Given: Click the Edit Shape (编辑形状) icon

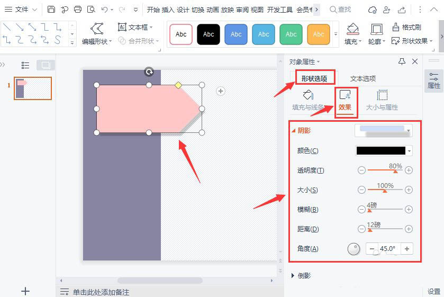Looking at the screenshot, I should [x=96, y=29].
